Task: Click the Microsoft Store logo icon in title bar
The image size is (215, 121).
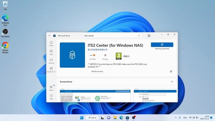Action: point(54,36)
